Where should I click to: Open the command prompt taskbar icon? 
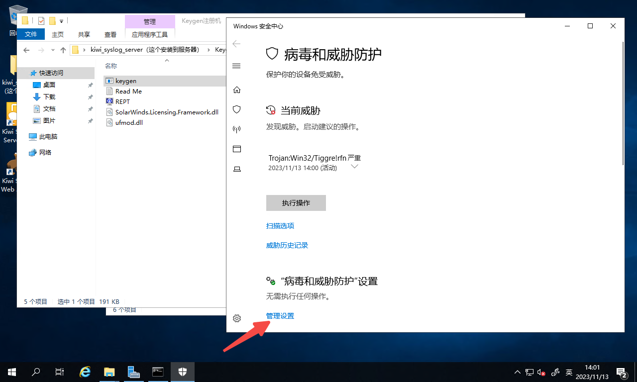[158, 372]
